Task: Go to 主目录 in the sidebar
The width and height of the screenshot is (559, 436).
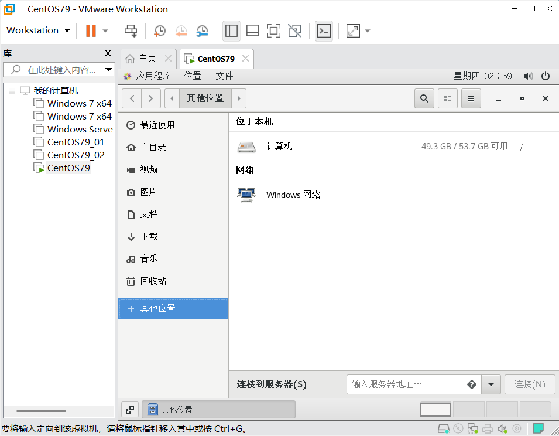Action: pos(173,147)
